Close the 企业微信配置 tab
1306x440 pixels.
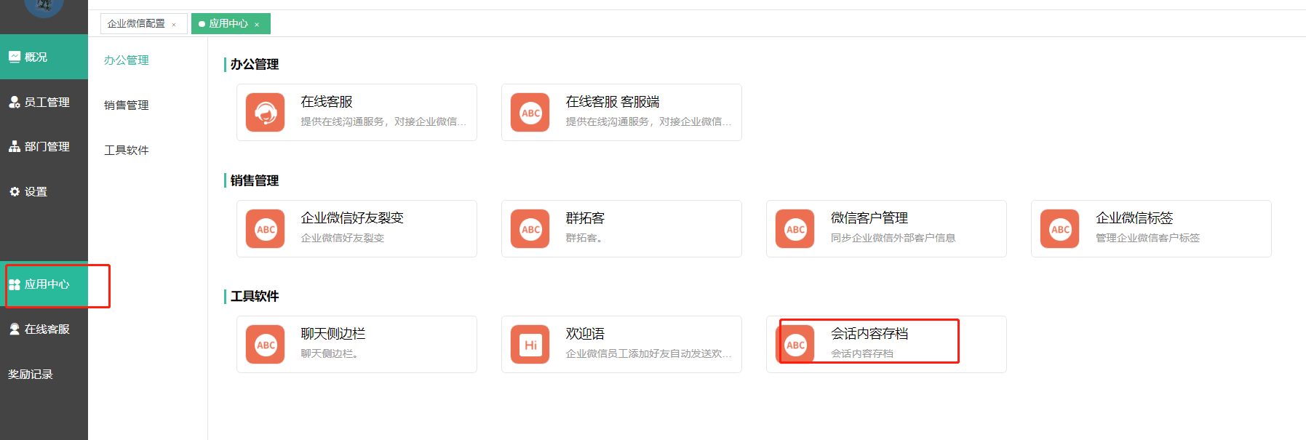click(174, 25)
